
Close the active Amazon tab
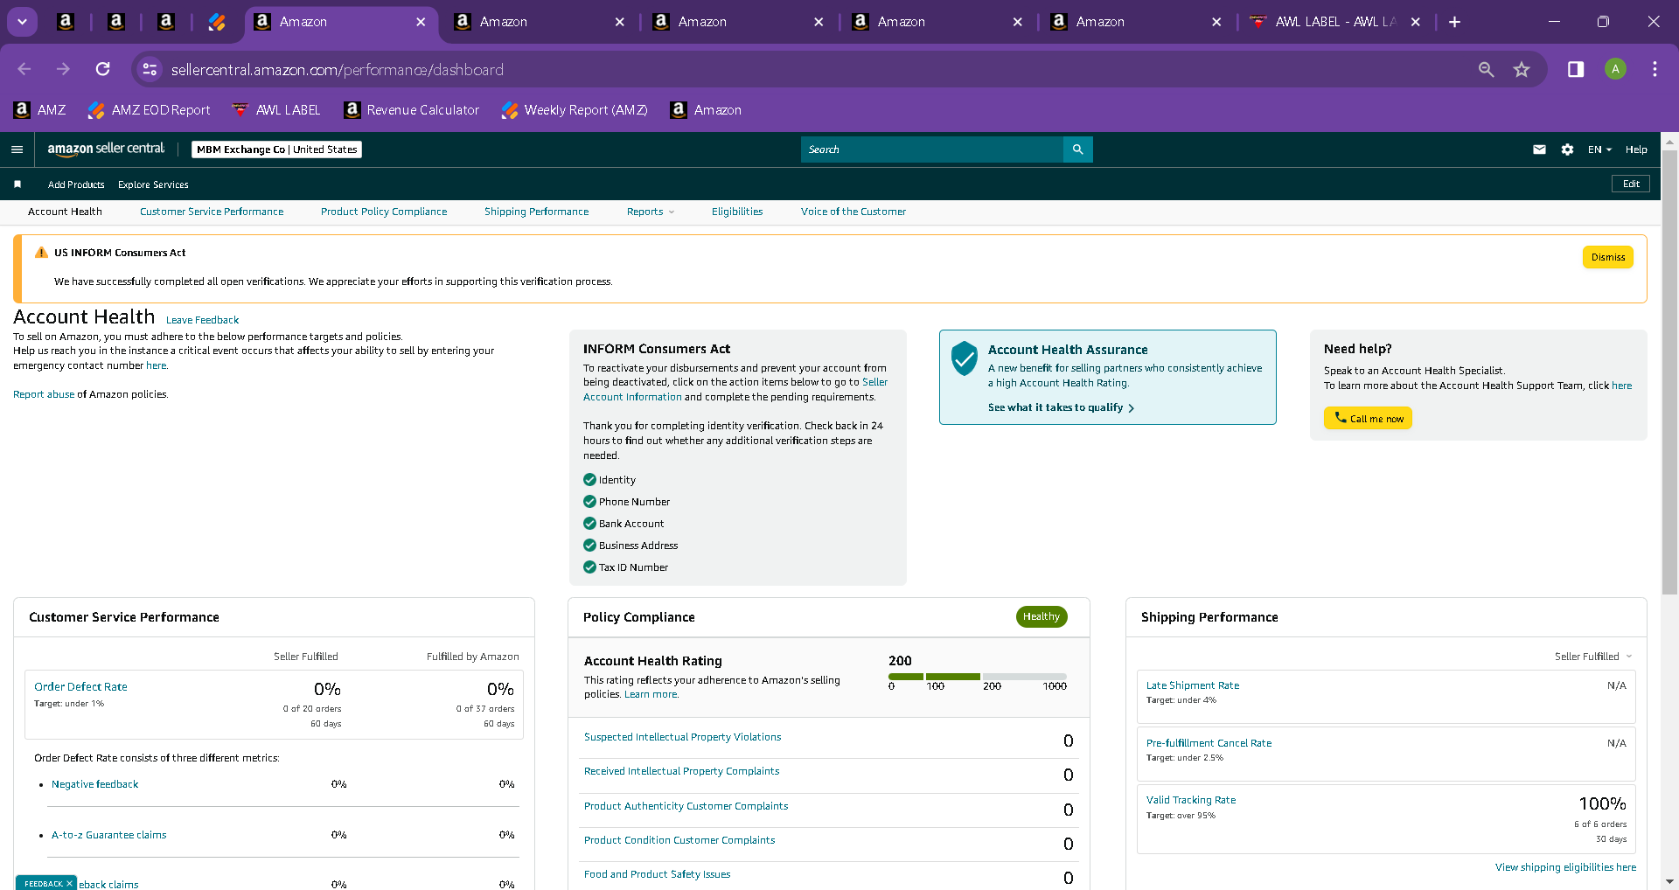click(421, 22)
